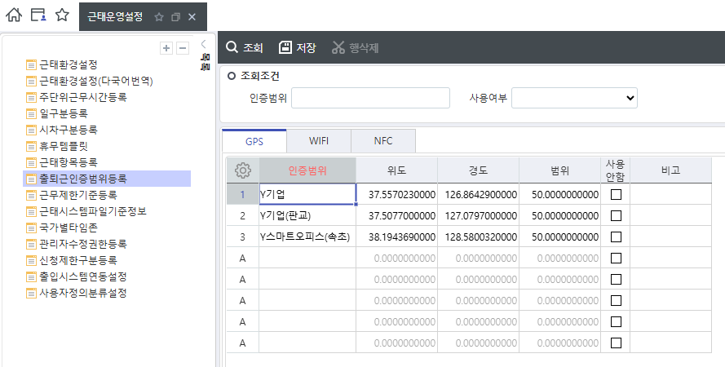Open the 사용여부 dropdown
This screenshot has width=725, height=367.
(574, 98)
